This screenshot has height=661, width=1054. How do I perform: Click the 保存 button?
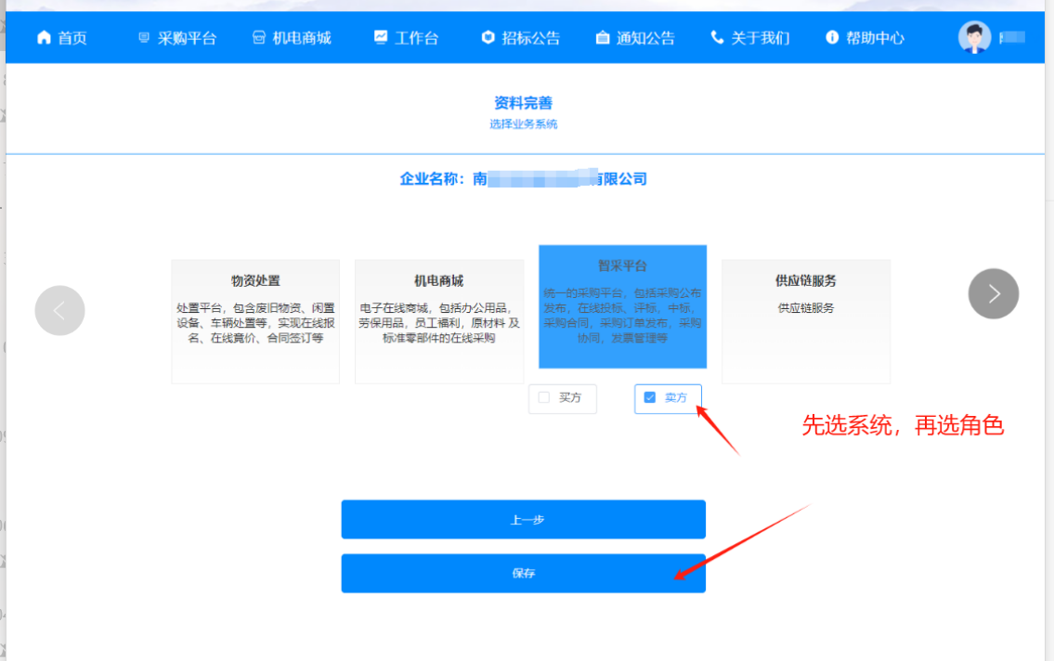(523, 574)
